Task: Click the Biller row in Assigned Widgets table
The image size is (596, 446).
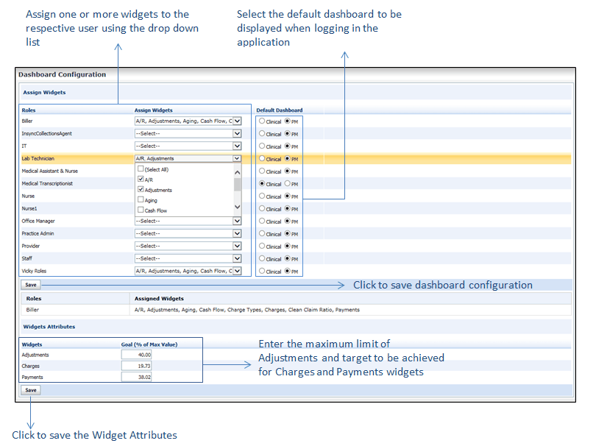Action: (x=296, y=310)
